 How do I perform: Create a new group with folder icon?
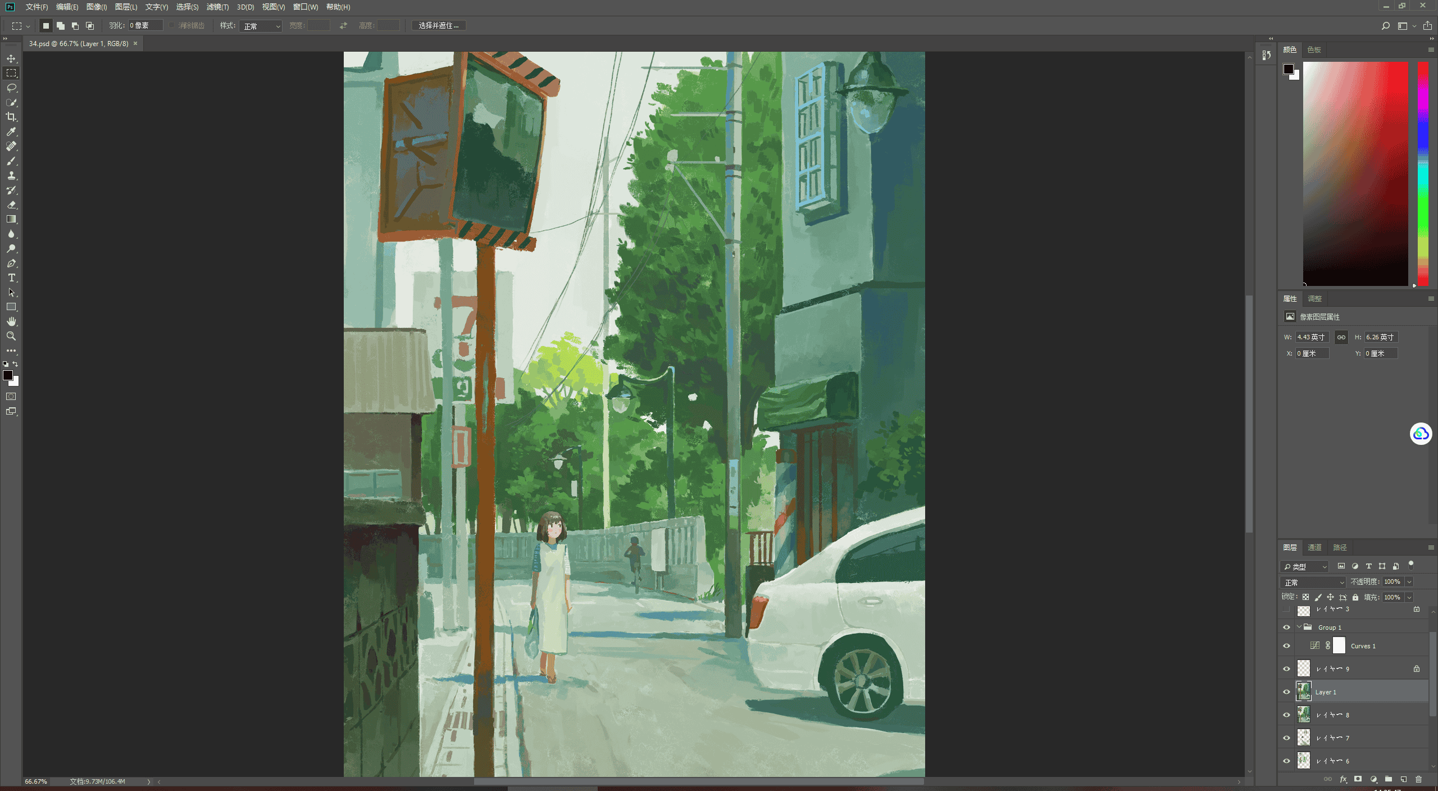1388,779
